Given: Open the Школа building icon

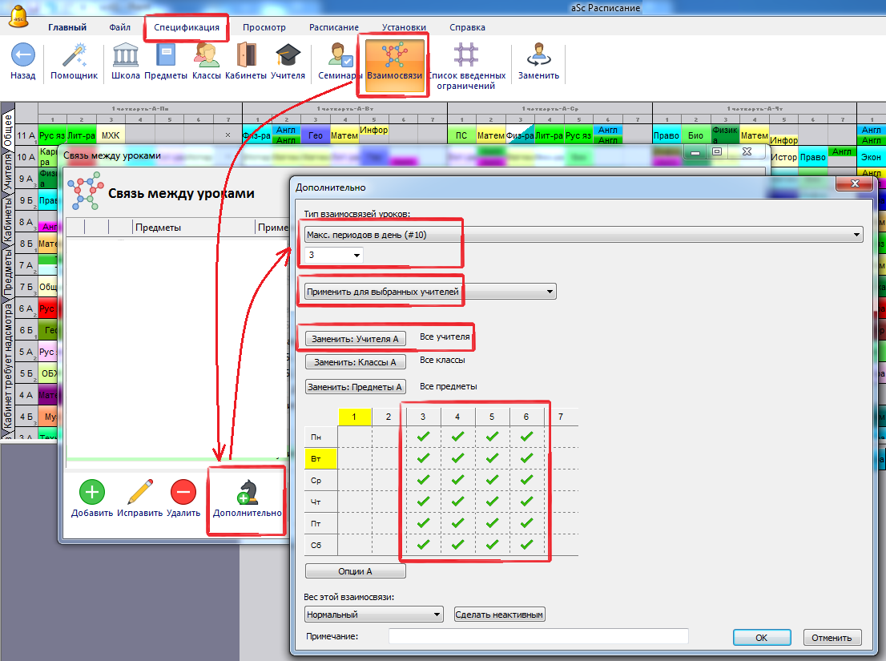Looking at the screenshot, I should pos(126,56).
